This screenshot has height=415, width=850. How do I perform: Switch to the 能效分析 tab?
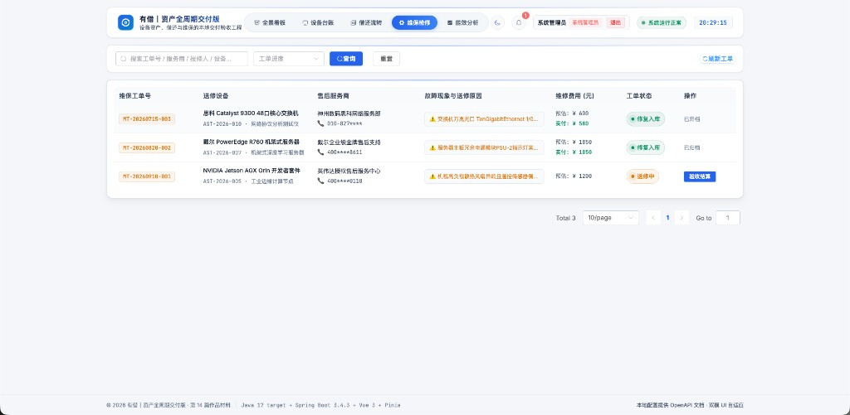click(x=462, y=22)
